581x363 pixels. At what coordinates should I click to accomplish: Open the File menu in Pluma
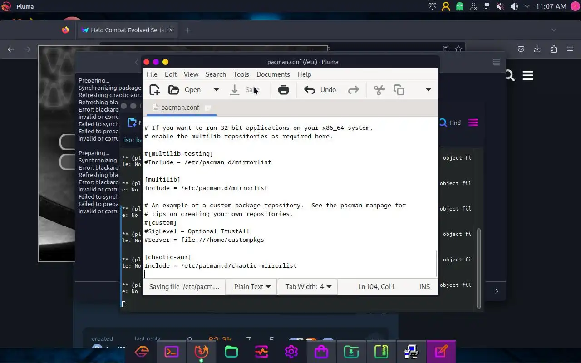(x=152, y=74)
